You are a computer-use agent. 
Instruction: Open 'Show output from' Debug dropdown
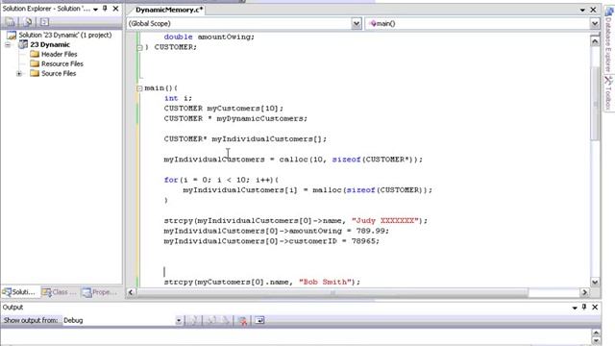179,320
